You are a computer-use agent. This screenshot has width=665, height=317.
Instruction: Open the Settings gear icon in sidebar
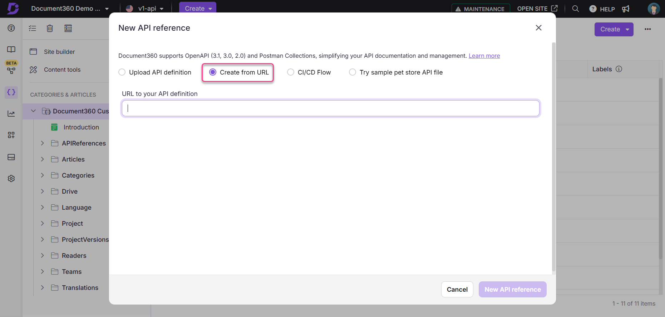coord(11,178)
